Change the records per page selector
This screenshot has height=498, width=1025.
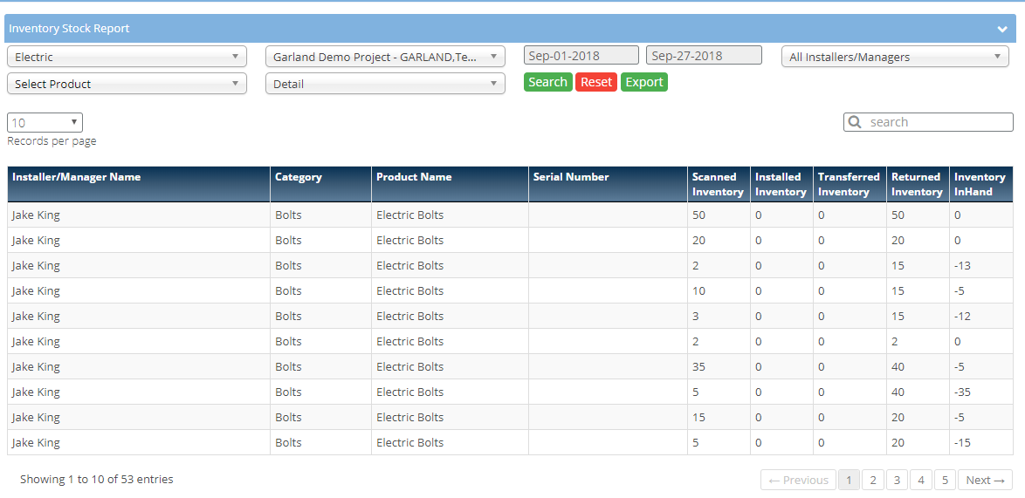coord(45,123)
